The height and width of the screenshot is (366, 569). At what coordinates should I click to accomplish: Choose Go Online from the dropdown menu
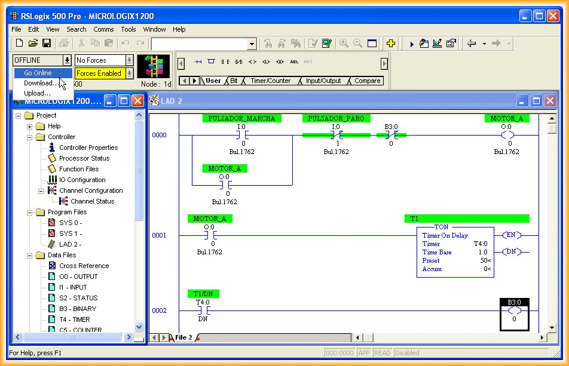[x=38, y=73]
